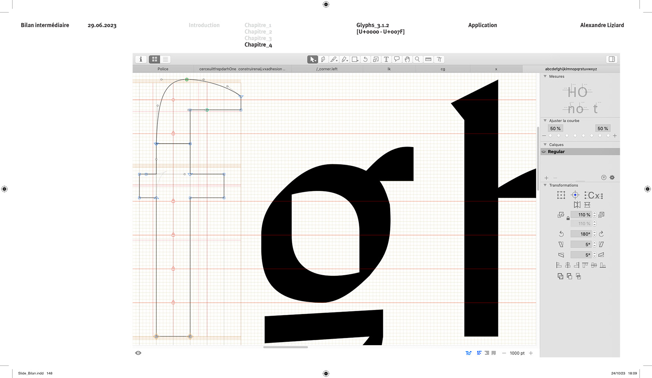Select the Hand tool in toolbar
The image size is (652, 378).
[x=407, y=59]
